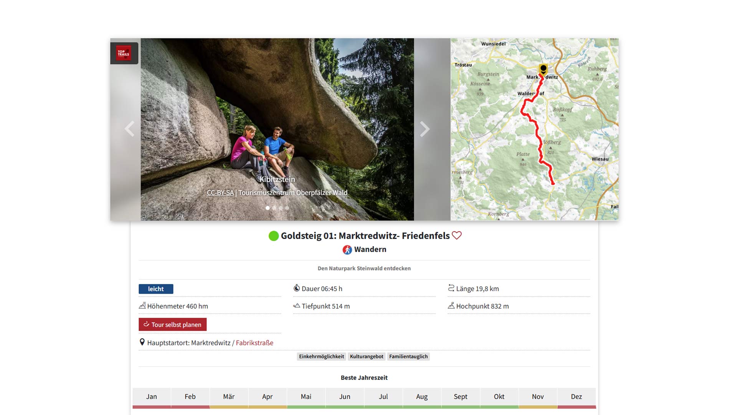Click the Einkehrmöglichkeit tag
This screenshot has height=415, width=737.
click(x=321, y=357)
